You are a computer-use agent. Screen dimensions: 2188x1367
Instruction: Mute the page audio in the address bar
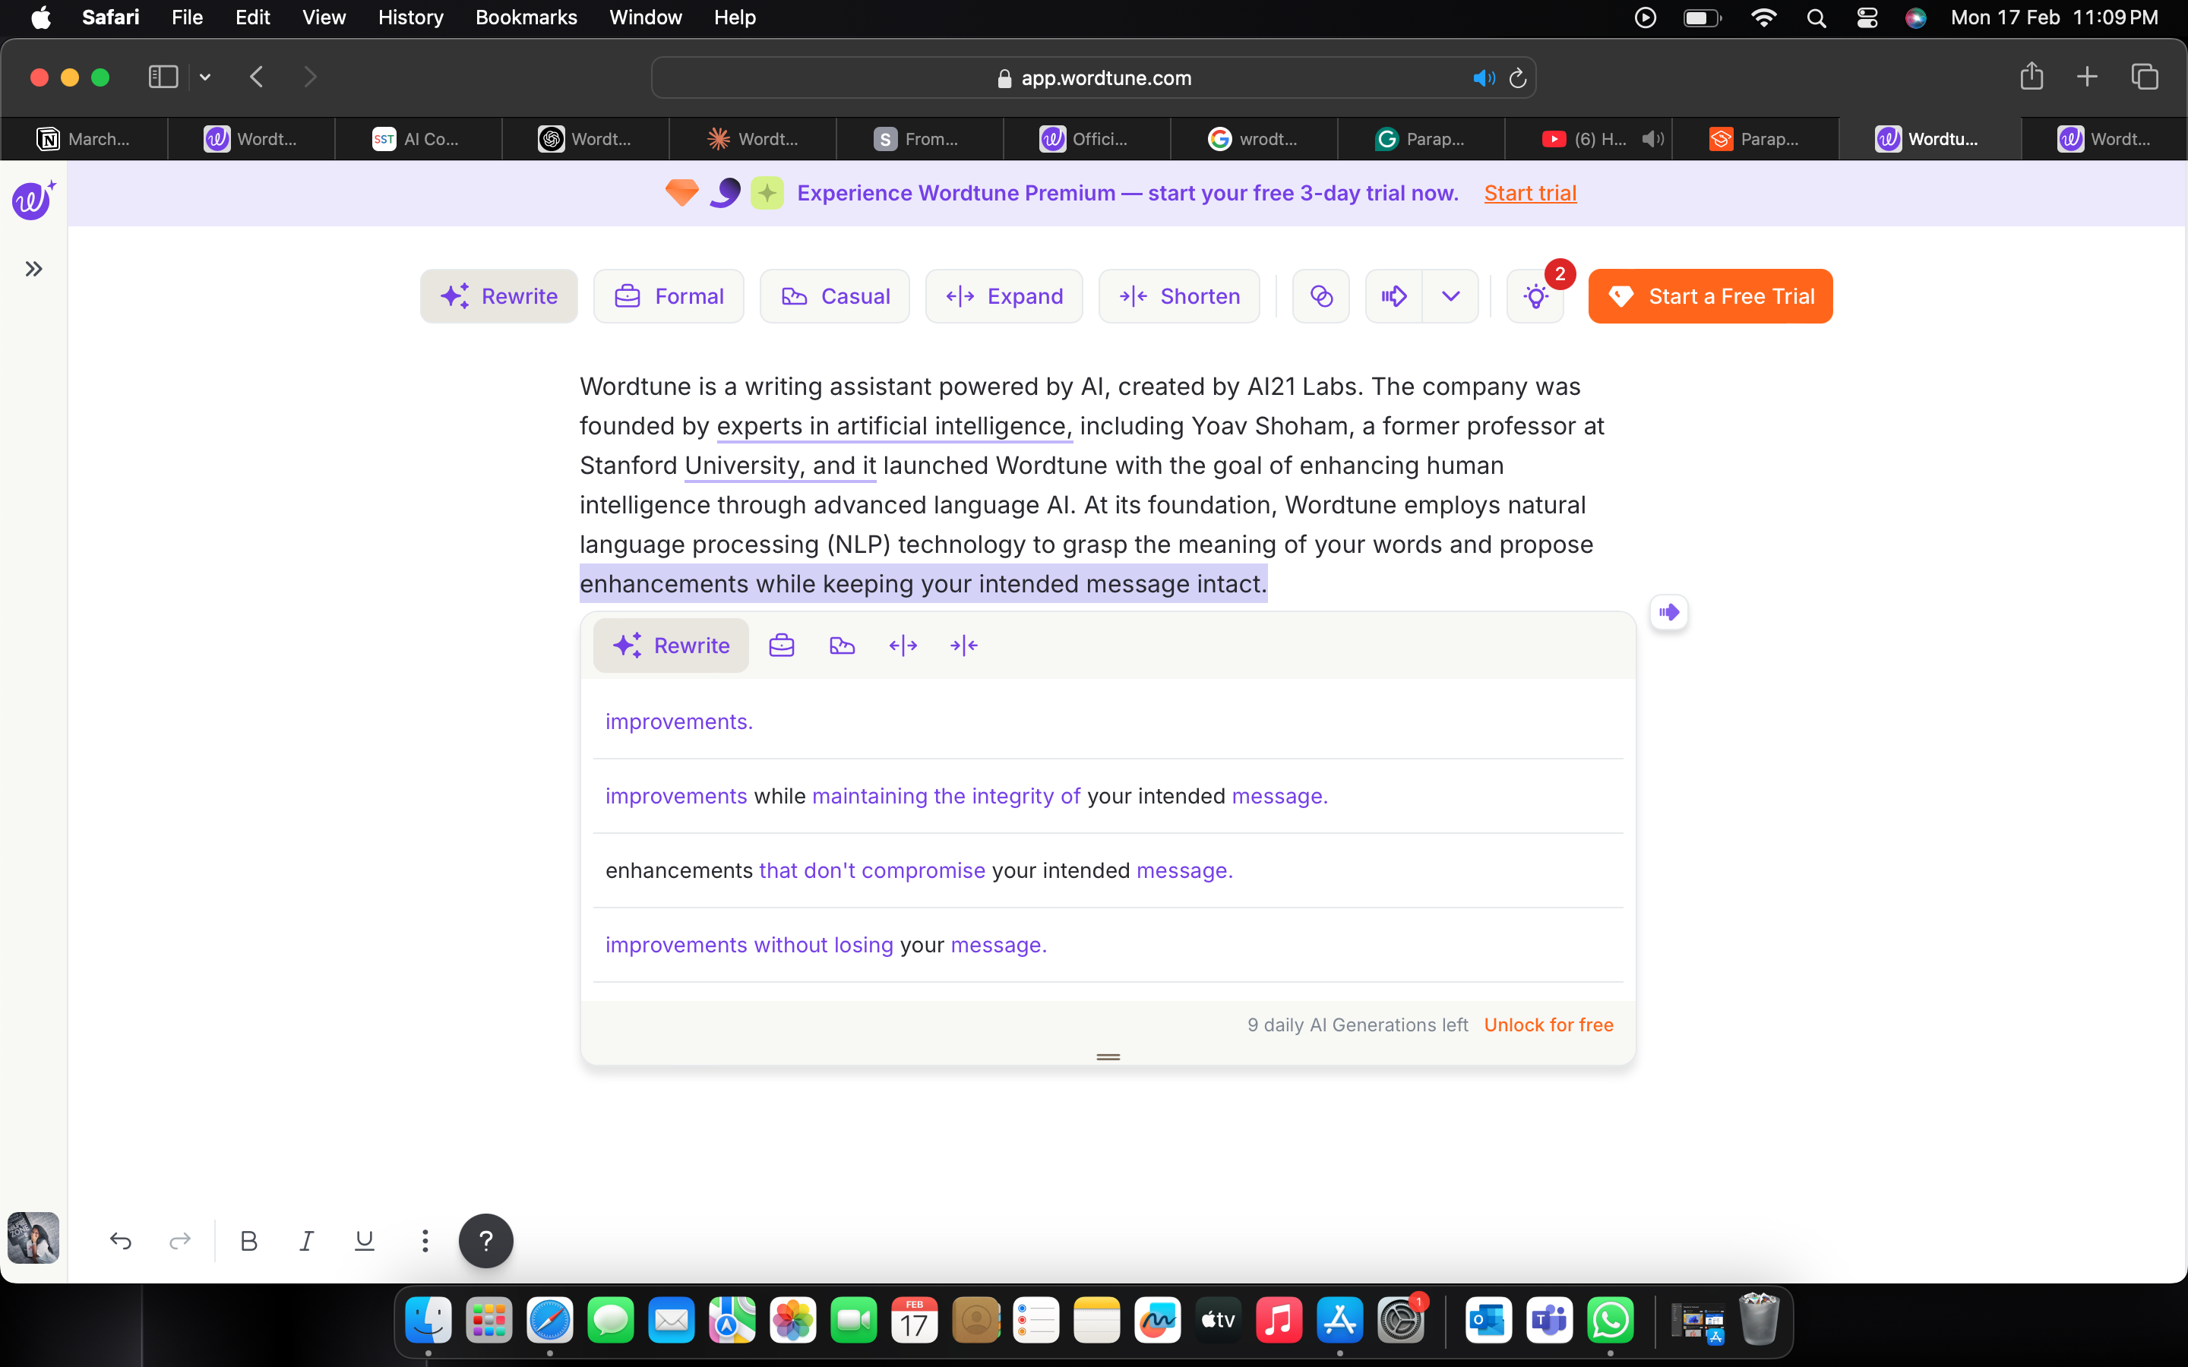pyautogui.click(x=1484, y=77)
